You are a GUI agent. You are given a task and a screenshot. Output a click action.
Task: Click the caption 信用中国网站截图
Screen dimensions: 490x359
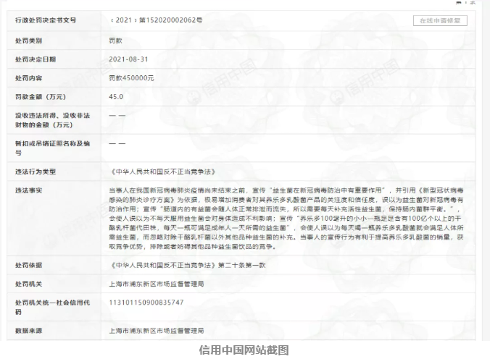coord(244,350)
